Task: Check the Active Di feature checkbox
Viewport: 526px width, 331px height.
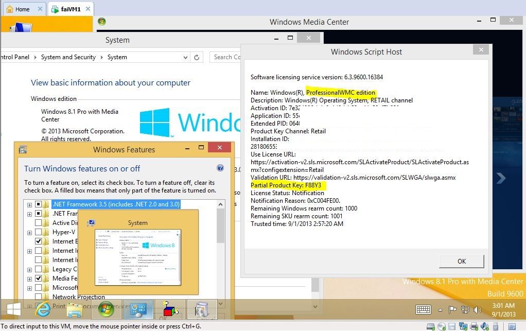Action: pyautogui.click(x=38, y=223)
